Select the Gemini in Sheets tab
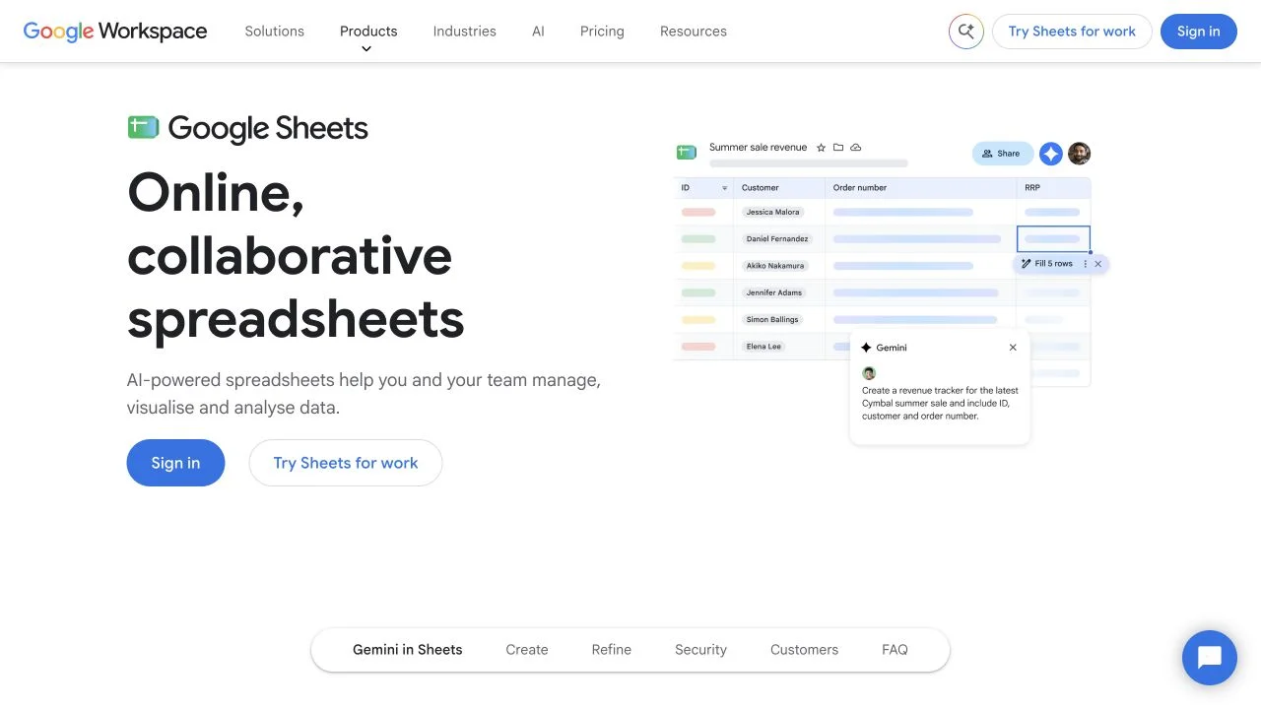The image size is (1261, 709). click(x=408, y=650)
